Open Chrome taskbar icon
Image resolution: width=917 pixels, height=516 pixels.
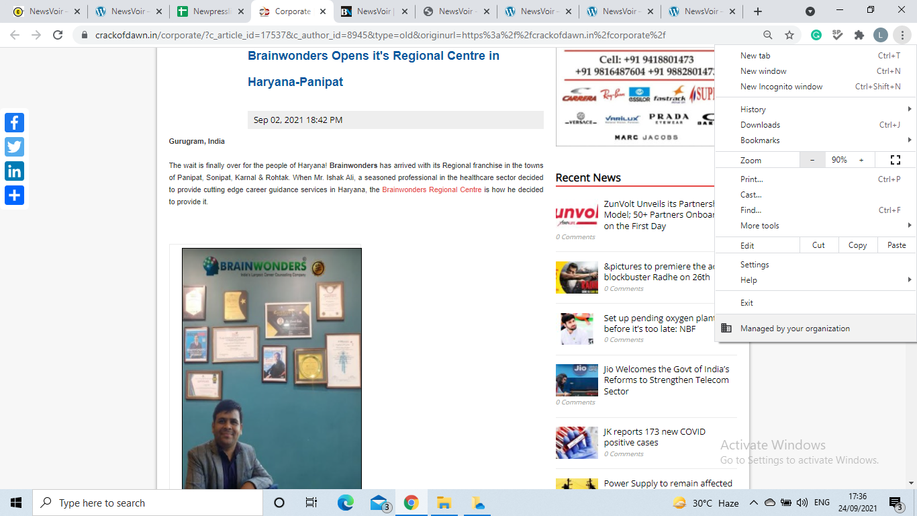coord(412,503)
